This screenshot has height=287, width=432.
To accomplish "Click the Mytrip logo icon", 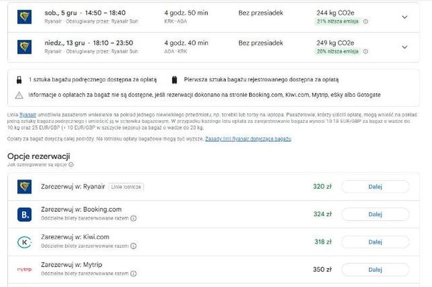I will point(24,269).
